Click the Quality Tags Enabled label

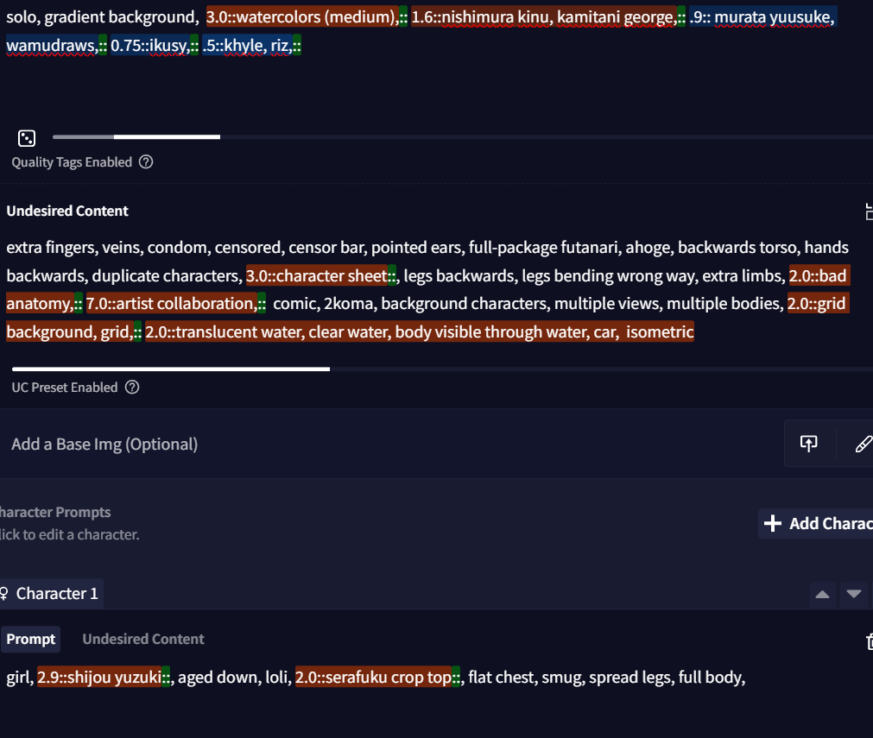[x=72, y=162]
